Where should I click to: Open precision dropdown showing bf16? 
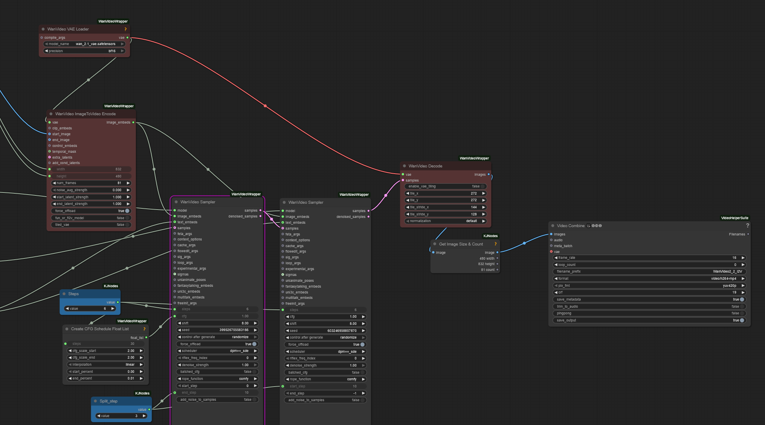[x=84, y=51]
